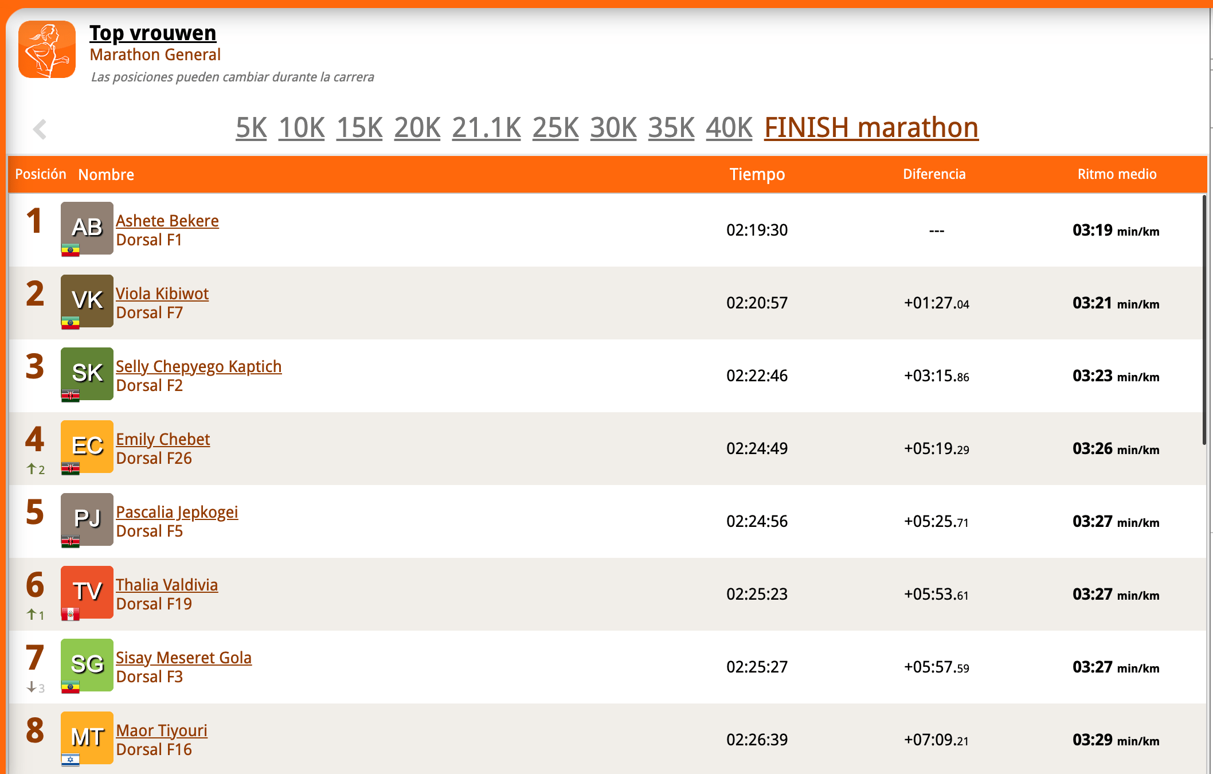Click the results list vertical scrollbar

(x=1204, y=320)
